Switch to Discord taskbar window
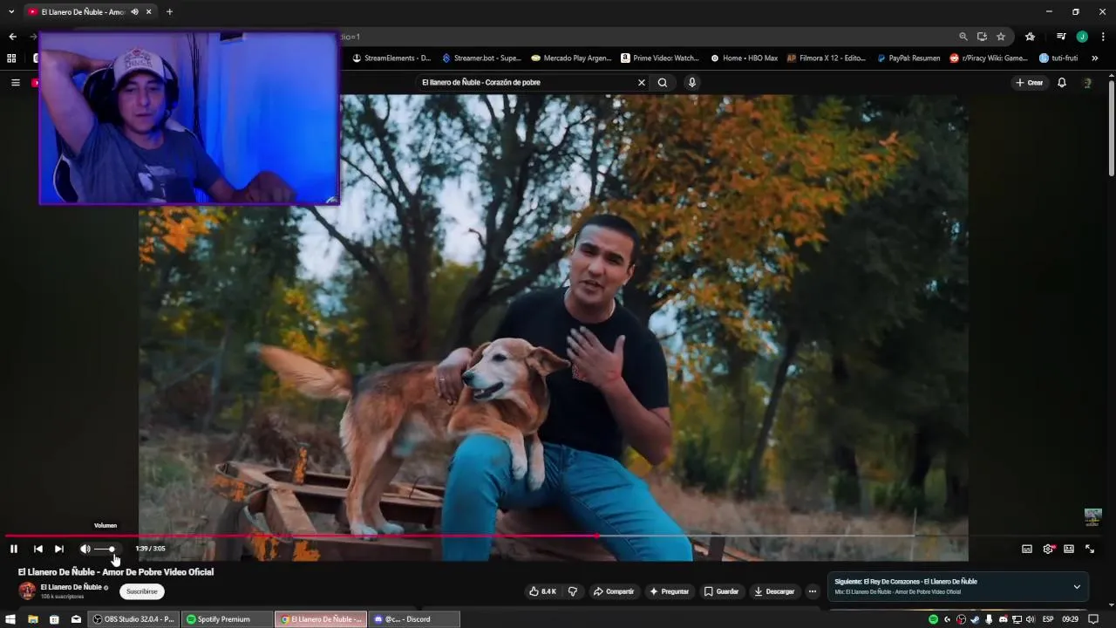 [414, 619]
